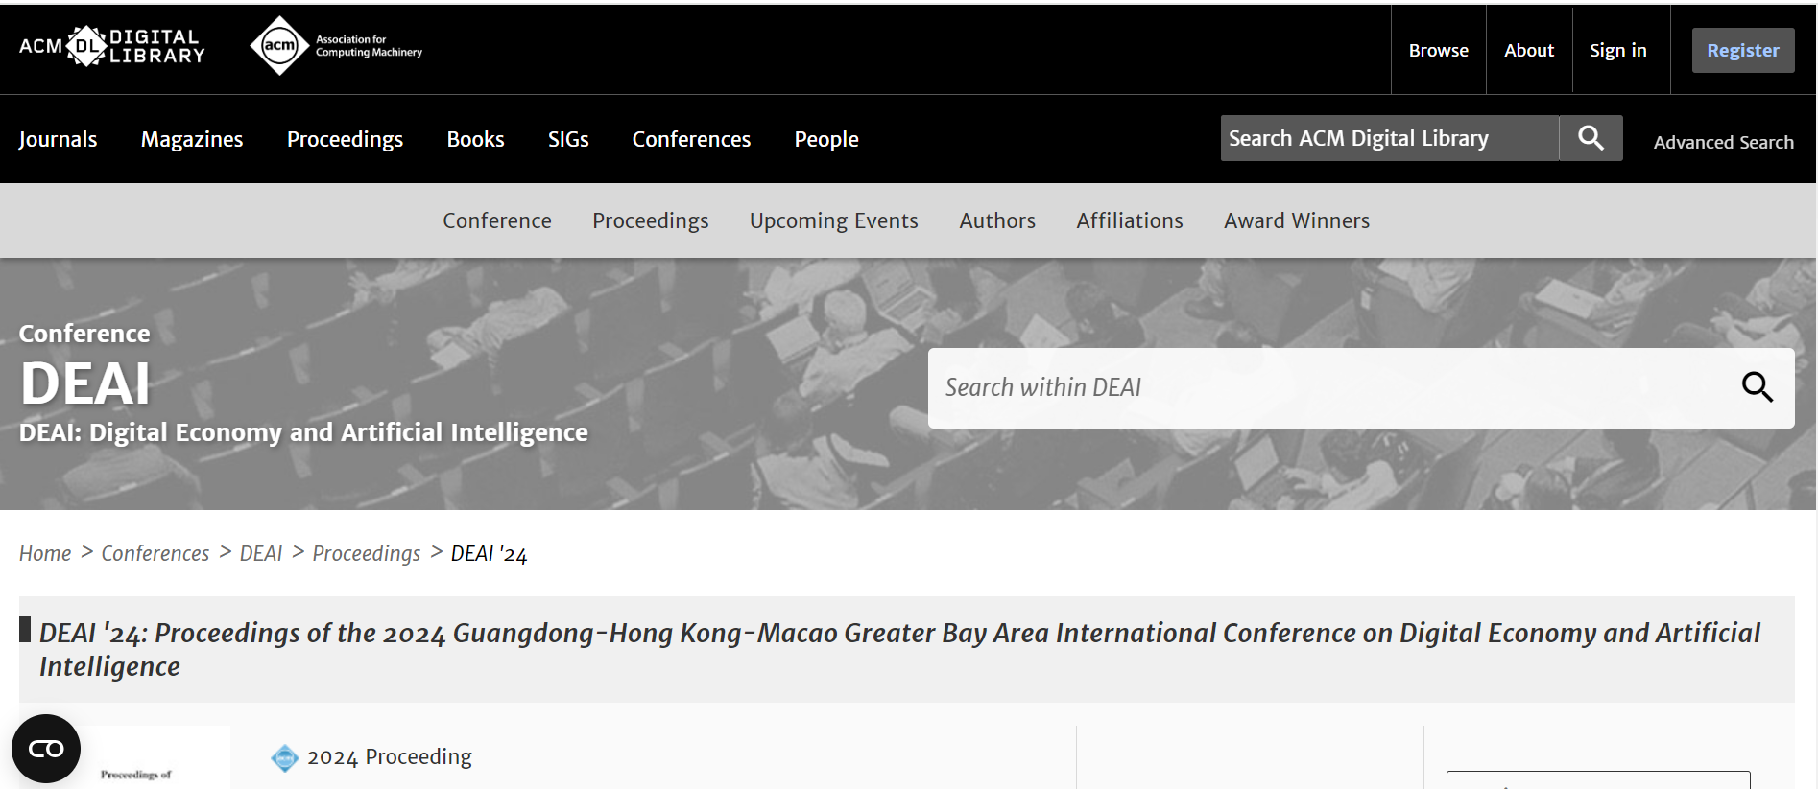Click the ACM Digital Library logo
The width and height of the screenshot is (1818, 789).
click(112, 46)
